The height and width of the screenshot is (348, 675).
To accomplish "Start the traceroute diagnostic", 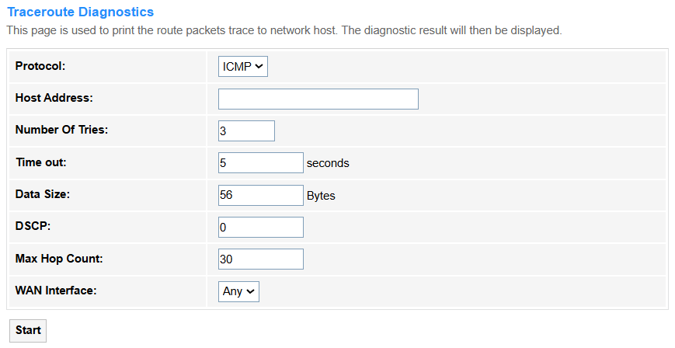I will click(28, 330).
